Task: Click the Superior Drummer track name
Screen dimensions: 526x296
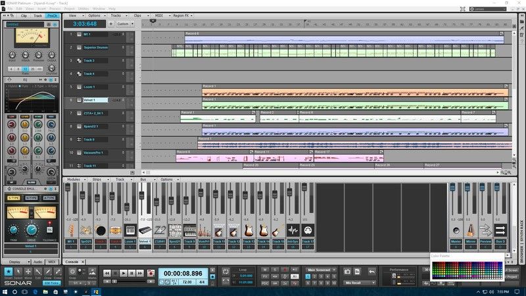Action: [x=95, y=47]
